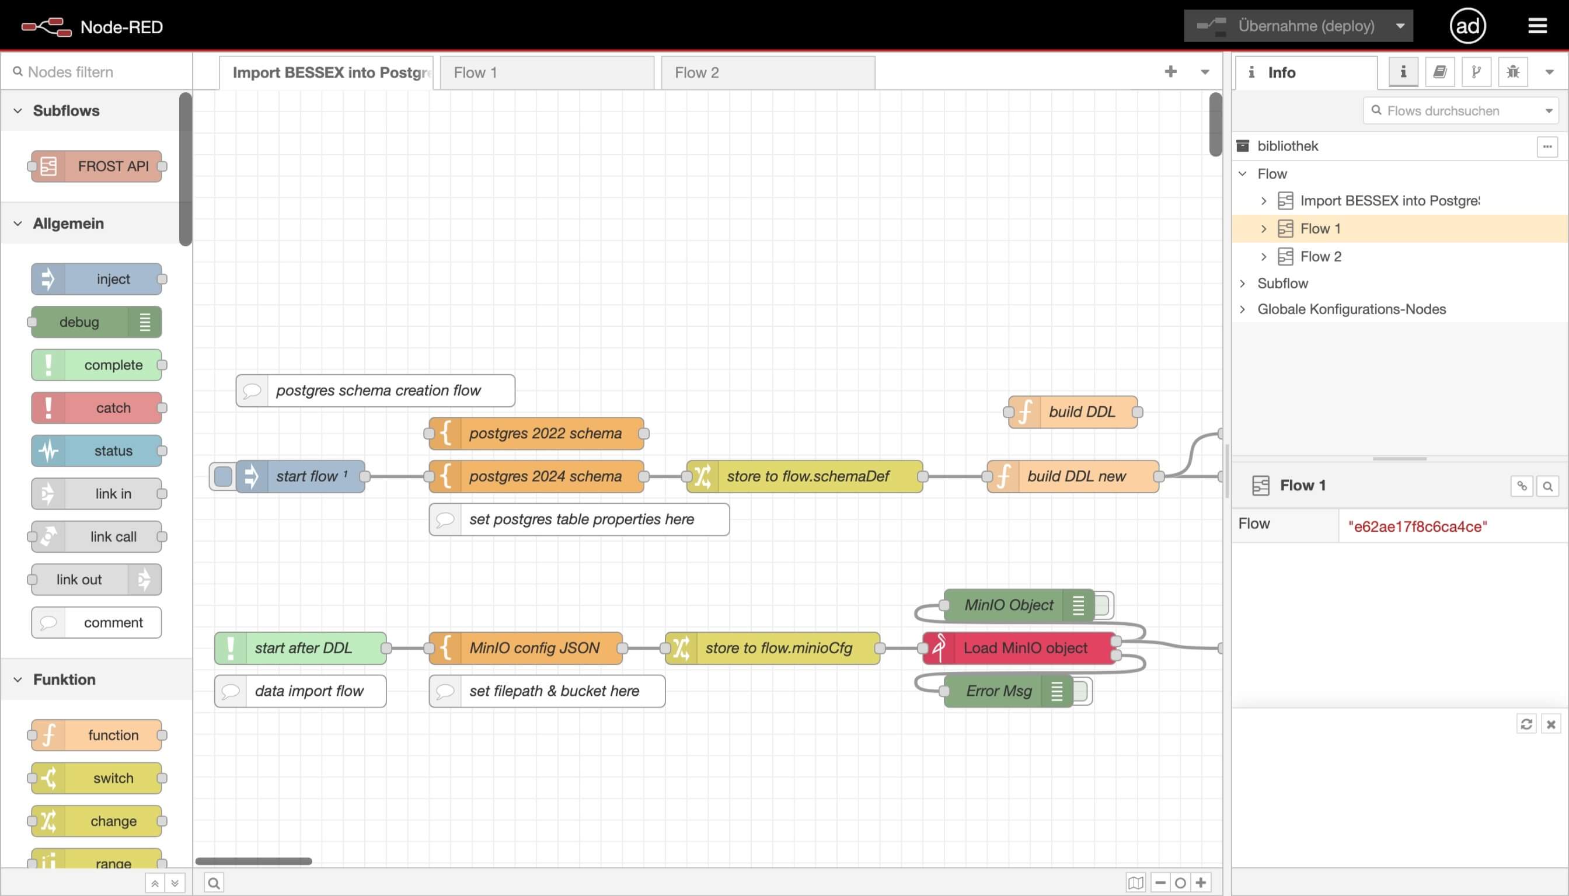
Task: Switch to the 'Flow 1' tab
Action: click(x=476, y=72)
